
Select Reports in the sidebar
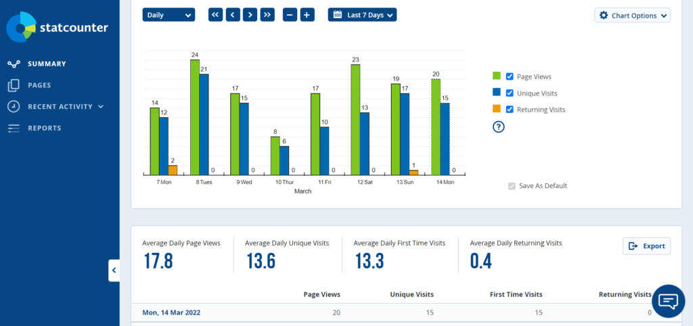[x=45, y=128]
